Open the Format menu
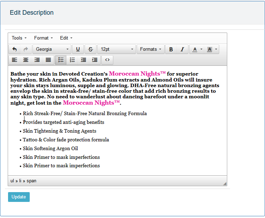 (43, 38)
